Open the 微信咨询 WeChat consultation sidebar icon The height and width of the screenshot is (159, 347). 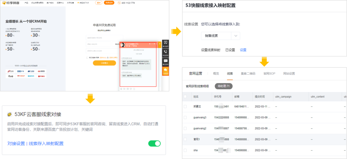165,62
